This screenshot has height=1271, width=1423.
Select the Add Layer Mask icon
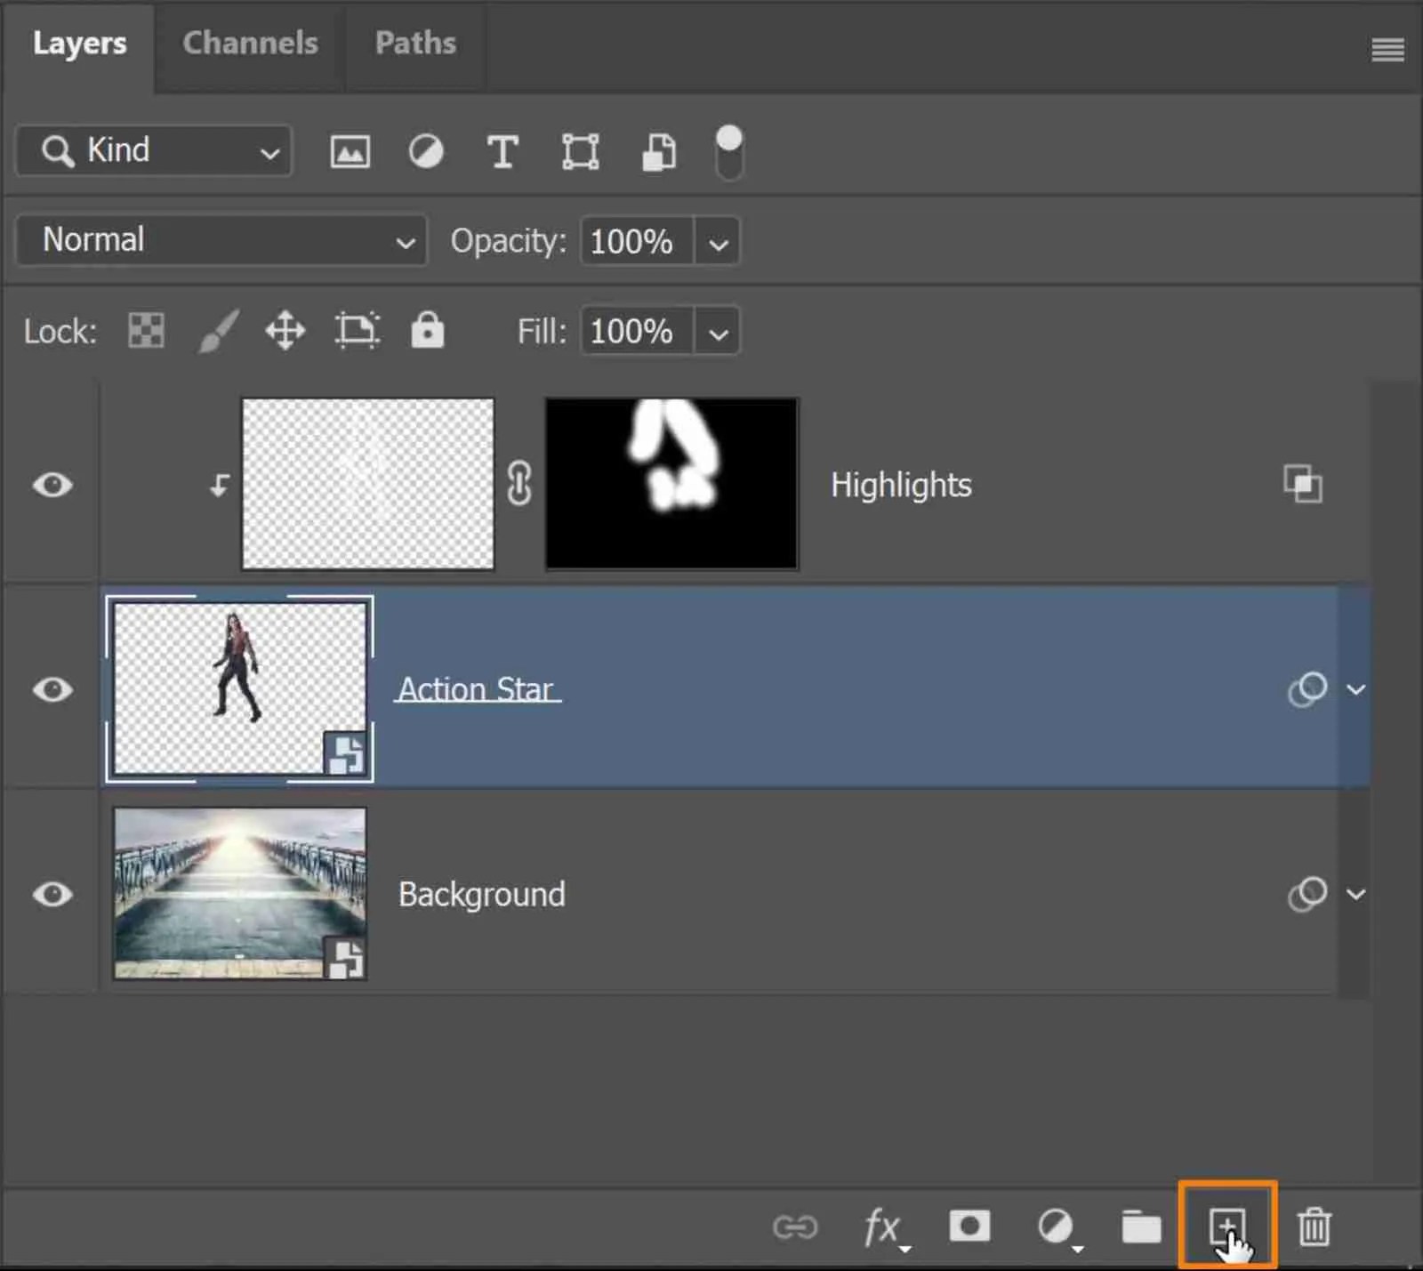[969, 1226]
